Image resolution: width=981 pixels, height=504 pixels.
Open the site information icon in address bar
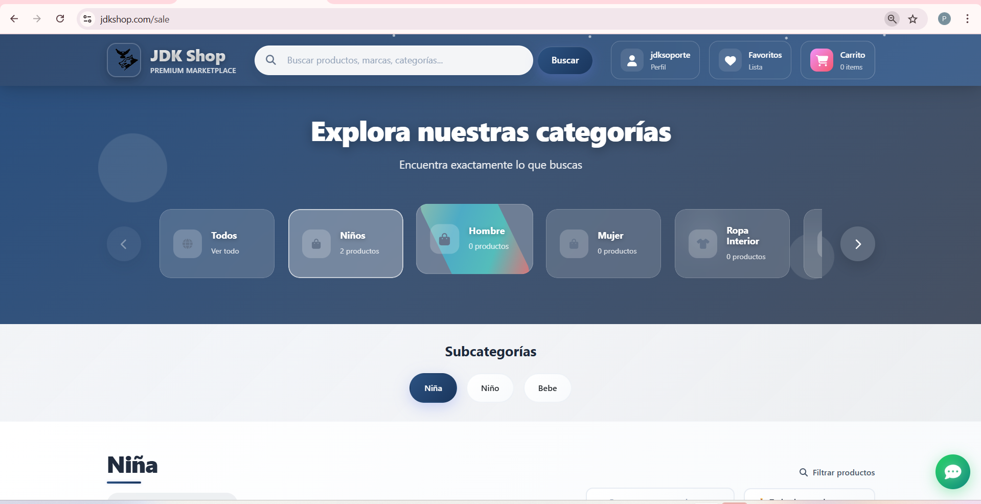tap(87, 19)
